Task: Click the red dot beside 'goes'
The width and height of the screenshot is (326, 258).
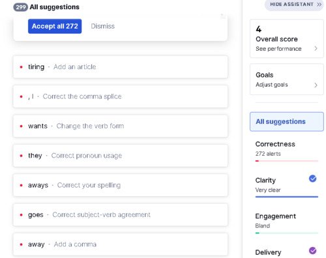Action: pos(21,215)
